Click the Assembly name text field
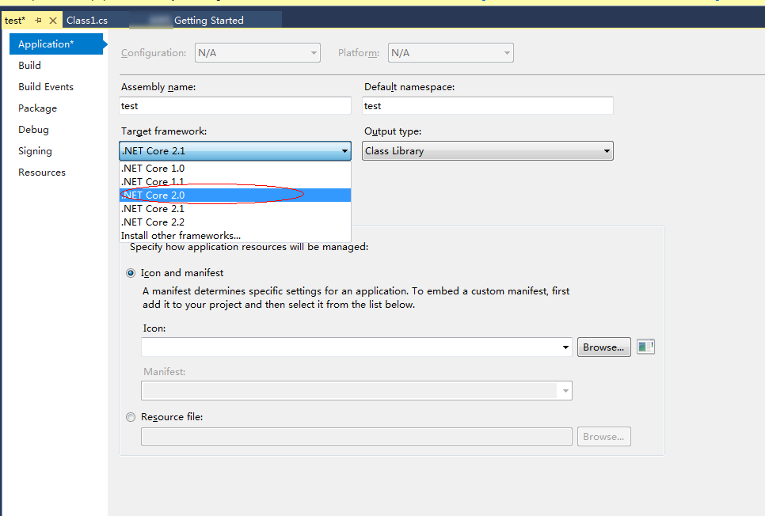 tap(234, 106)
